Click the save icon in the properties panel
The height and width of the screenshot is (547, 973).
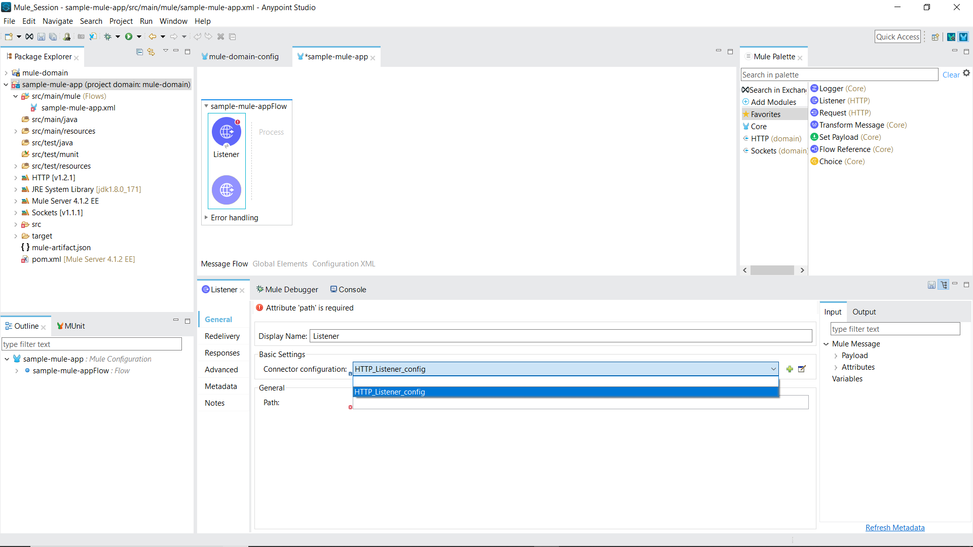pyautogui.click(x=931, y=285)
